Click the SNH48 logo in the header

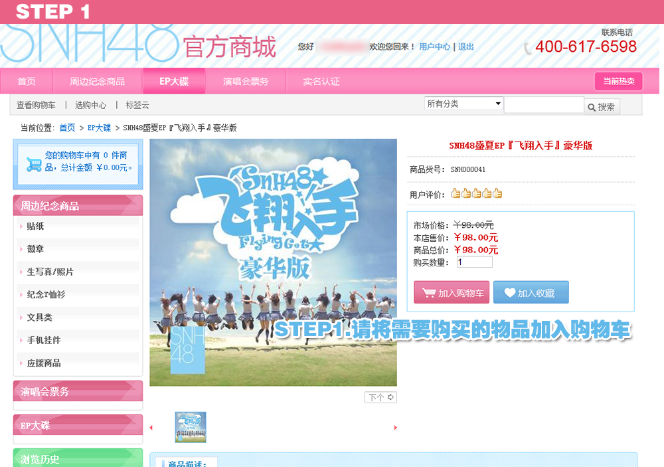click(x=89, y=43)
